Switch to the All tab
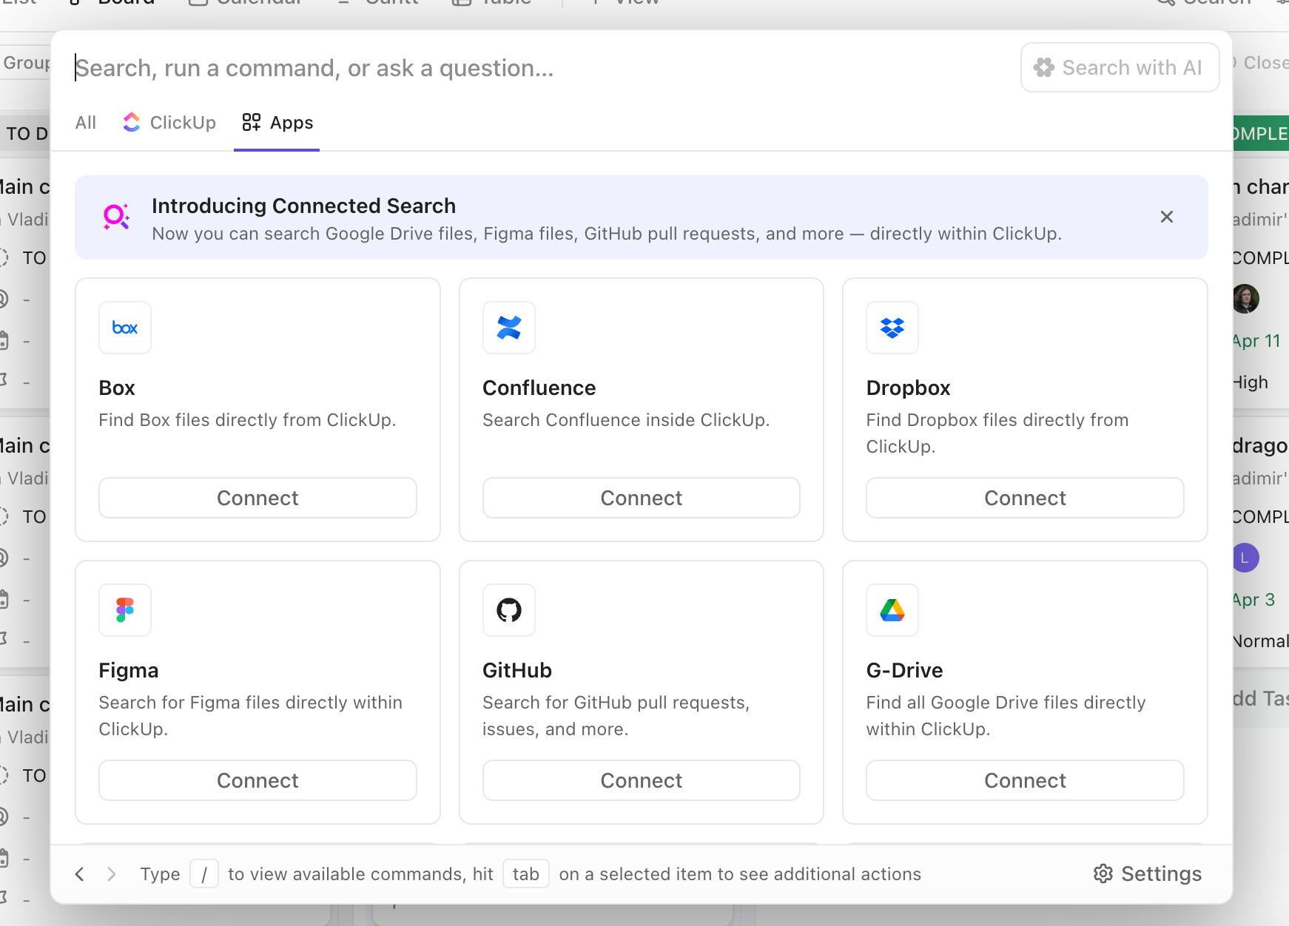Viewport: 1289px width, 926px height. [x=86, y=123]
